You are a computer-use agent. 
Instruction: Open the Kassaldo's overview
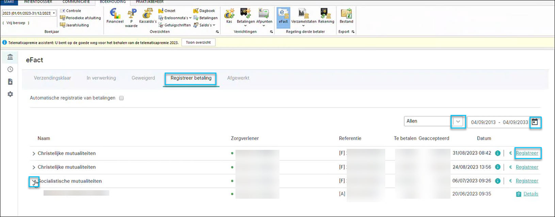[x=148, y=16]
